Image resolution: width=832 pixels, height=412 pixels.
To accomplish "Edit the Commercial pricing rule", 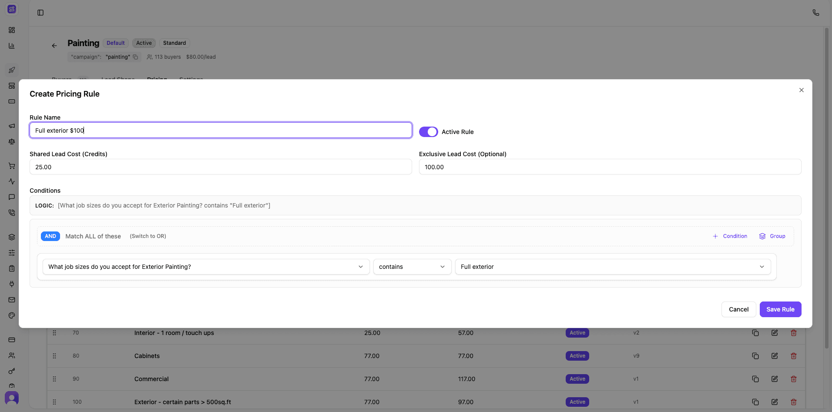I will [775, 379].
